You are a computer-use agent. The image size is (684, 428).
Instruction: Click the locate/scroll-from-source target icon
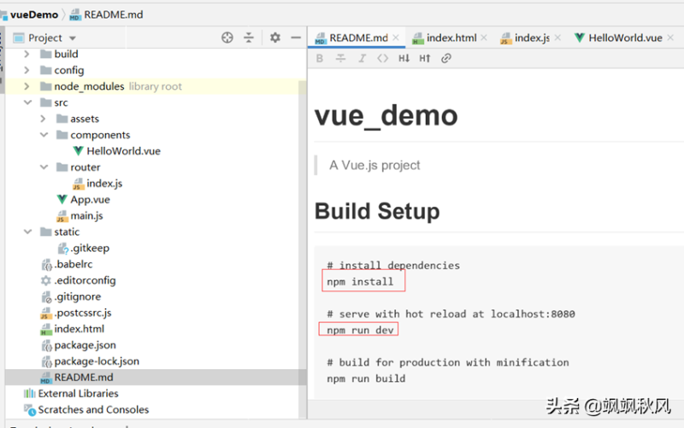tap(227, 38)
